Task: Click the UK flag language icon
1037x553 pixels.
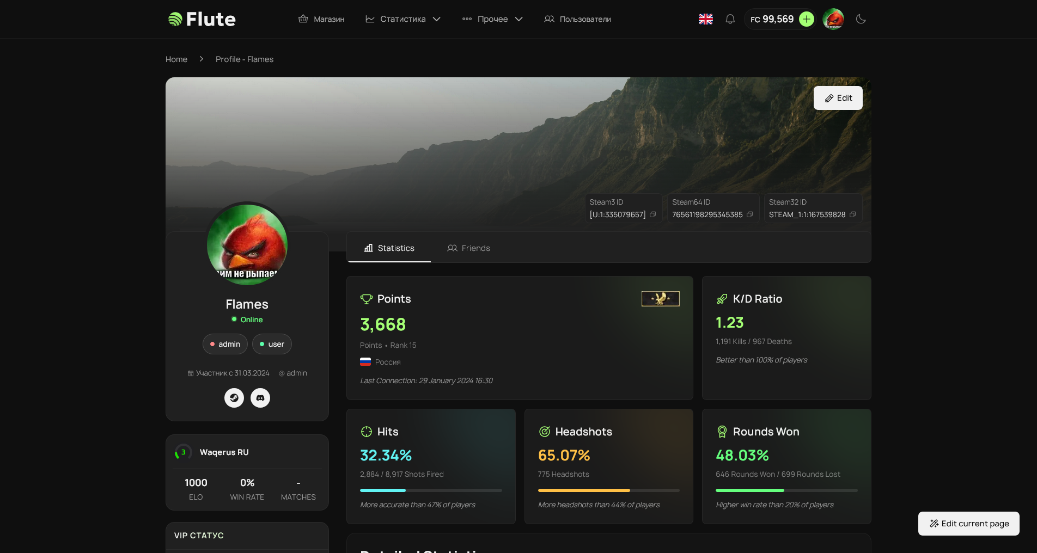Action: (x=706, y=19)
